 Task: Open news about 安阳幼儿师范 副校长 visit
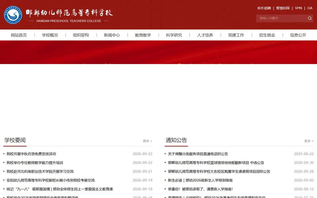pos(51,180)
